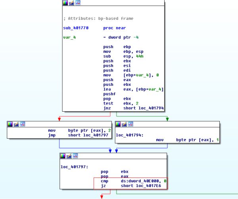Click color icon of loc_401794 node

tap(118, 124)
